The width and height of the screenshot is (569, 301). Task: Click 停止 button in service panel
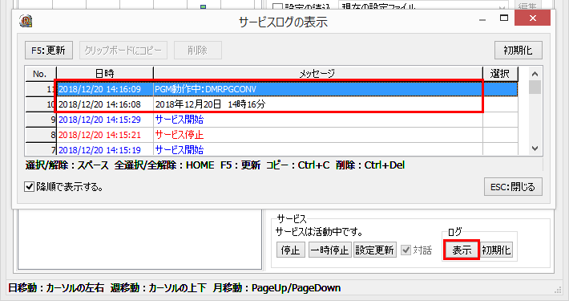(x=290, y=250)
